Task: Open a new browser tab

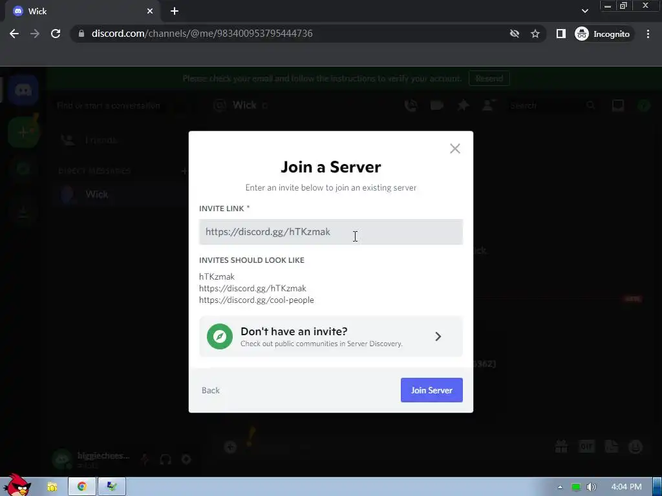Action: 175,12
